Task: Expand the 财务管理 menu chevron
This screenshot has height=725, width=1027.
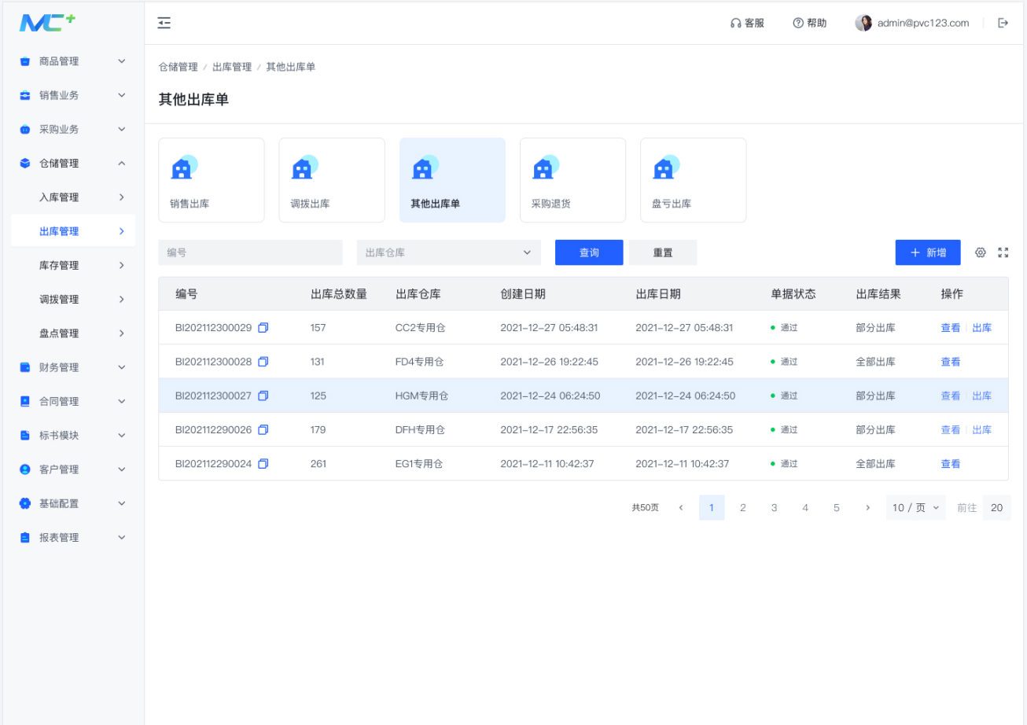Action: pos(122,367)
